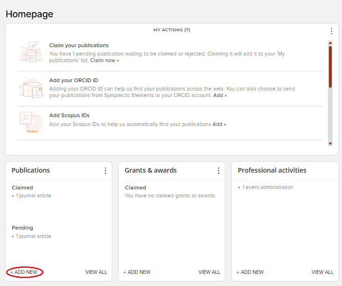Image resolution: width=342 pixels, height=286 pixels.
Task: Click Add link for ORCID iD
Action: coord(220,95)
